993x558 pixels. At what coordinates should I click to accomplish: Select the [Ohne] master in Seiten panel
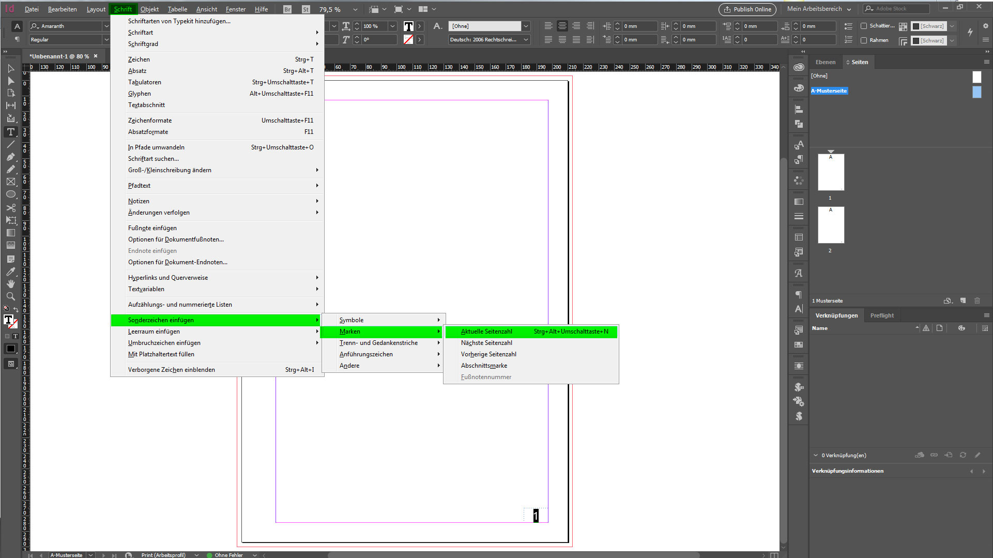[819, 76]
